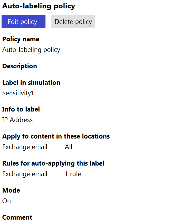
Task: Select the Sensitivity1 label value
Action: (x=18, y=93)
